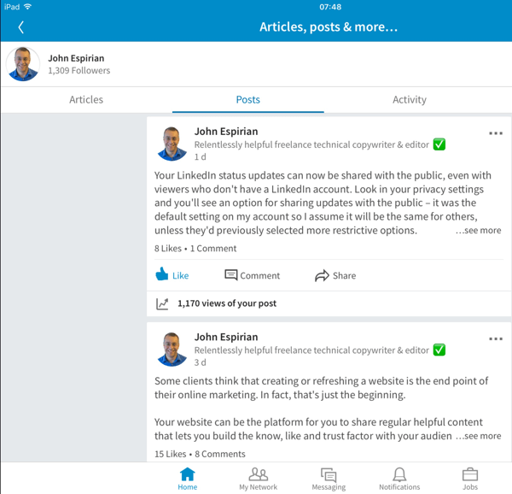Viewport: 512px width, 494px height.
Task: Click John Espirian name on the 3 d post
Action: (226, 337)
